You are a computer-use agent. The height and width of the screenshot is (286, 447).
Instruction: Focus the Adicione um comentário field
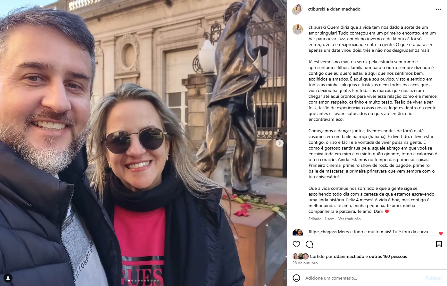pos(364,278)
